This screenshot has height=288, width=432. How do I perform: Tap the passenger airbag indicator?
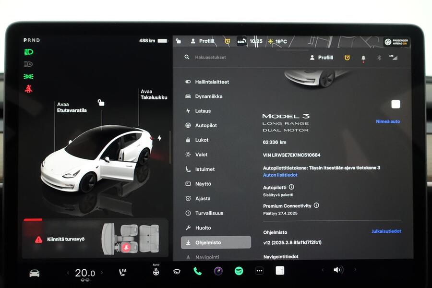[x=396, y=42]
